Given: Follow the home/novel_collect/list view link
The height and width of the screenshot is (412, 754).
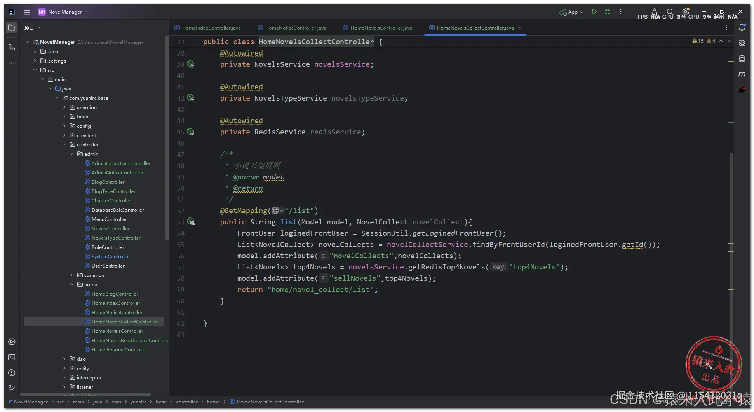Looking at the screenshot, I should (320, 289).
